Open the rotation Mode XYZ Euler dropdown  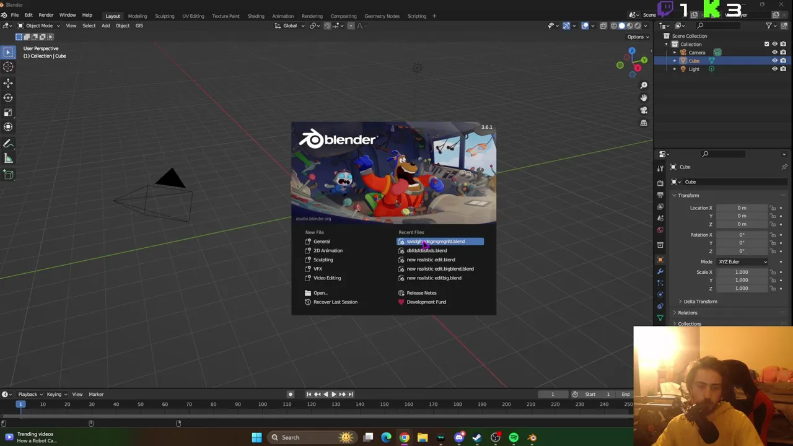[x=742, y=262]
